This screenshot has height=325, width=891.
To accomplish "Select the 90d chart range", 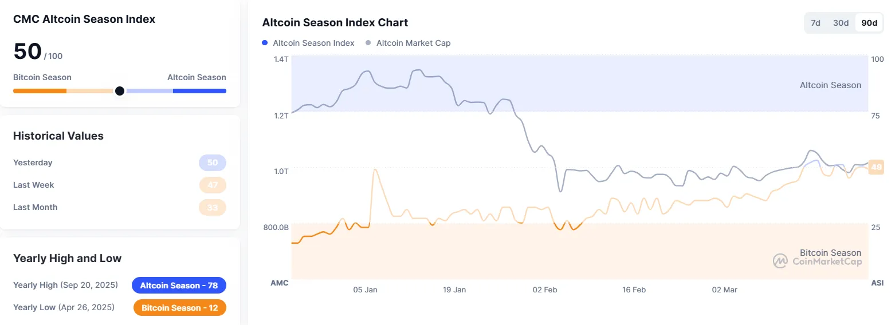I will (x=869, y=23).
